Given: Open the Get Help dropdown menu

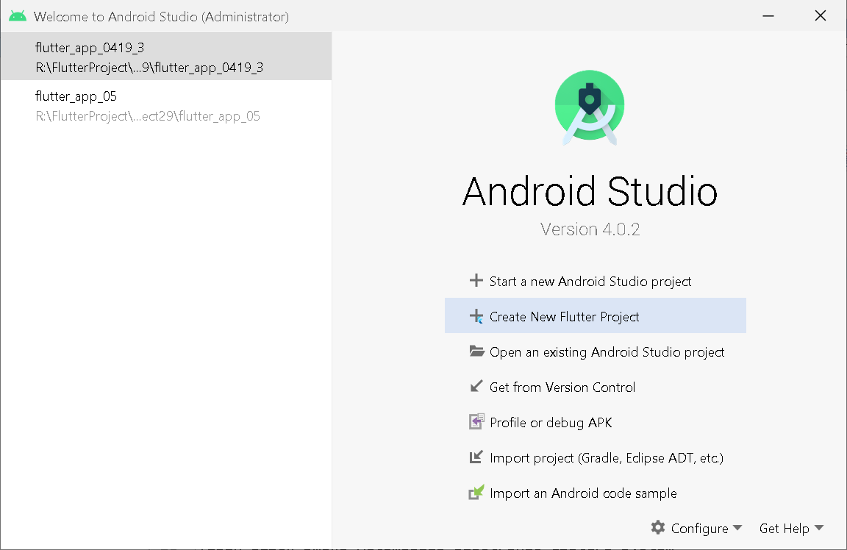Looking at the screenshot, I should coord(791,528).
